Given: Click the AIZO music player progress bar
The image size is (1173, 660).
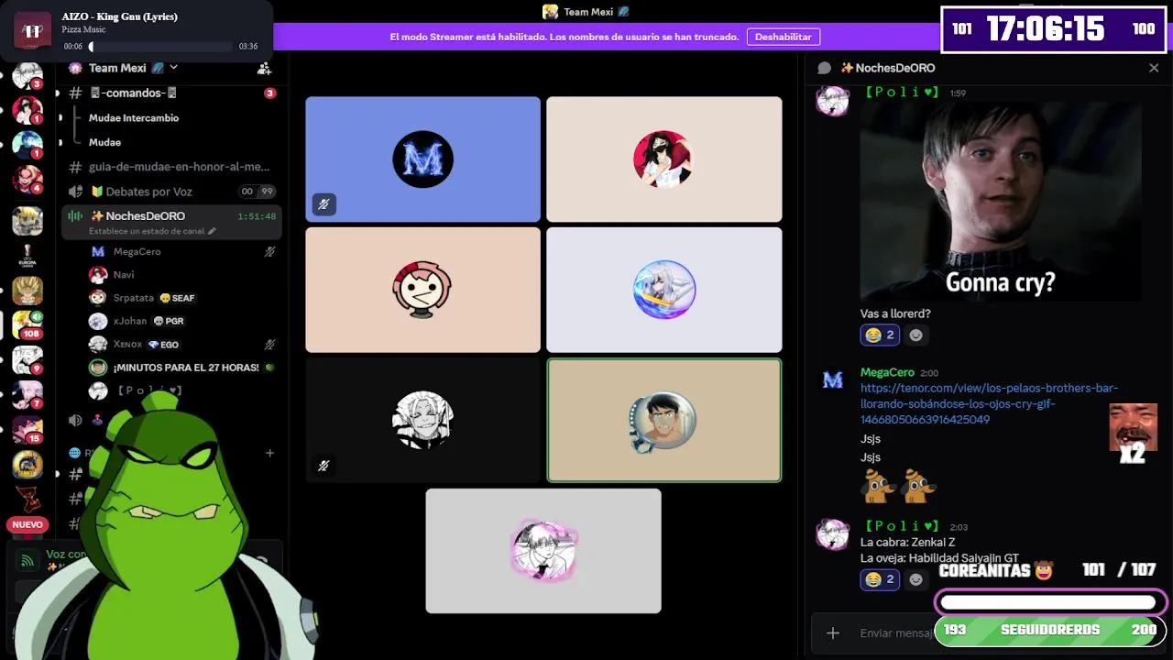Looking at the screenshot, I should (x=161, y=46).
